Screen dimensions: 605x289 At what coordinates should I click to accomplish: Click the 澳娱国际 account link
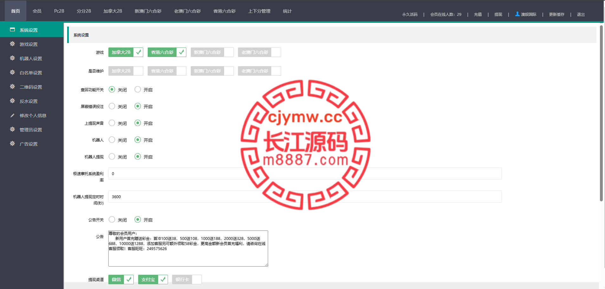526,15
